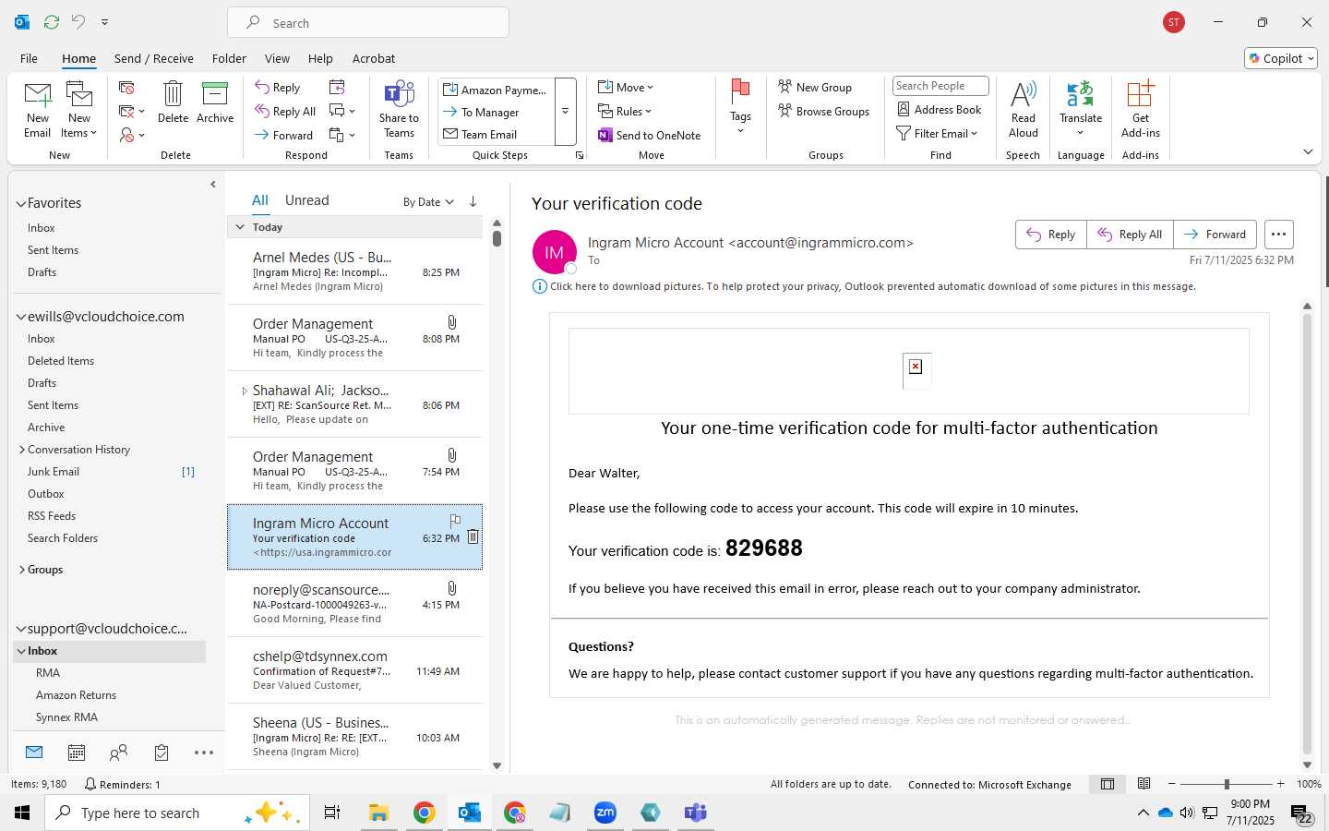Viewport: 1329px width, 831px height.
Task: Open the Move dropdown in ribbon
Action: pos(627,87)
